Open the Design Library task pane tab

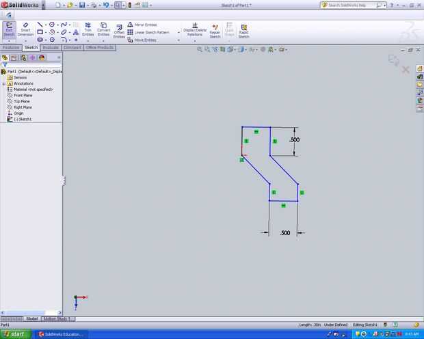pos(420,77)
